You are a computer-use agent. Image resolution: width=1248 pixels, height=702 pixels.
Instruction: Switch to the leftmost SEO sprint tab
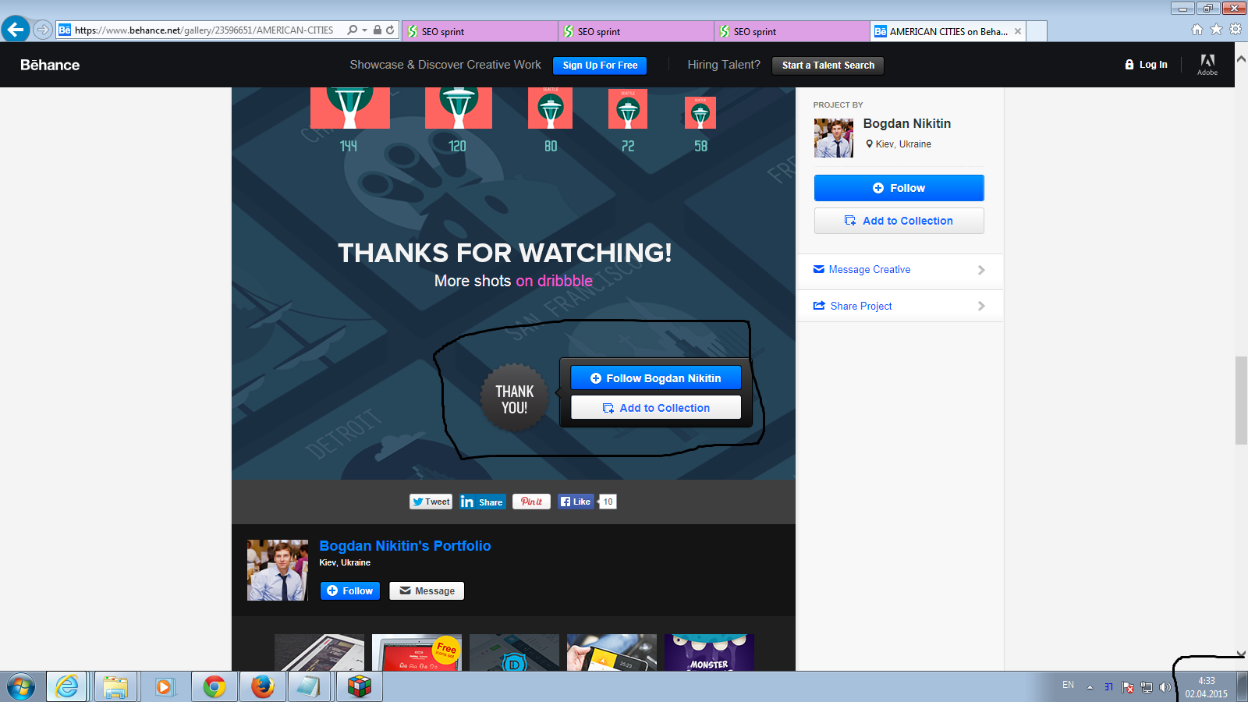[480, 31]
